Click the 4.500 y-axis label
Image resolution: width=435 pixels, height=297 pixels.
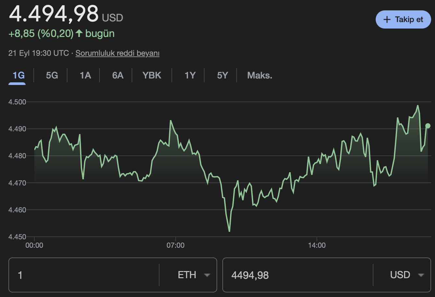(17, 102)
